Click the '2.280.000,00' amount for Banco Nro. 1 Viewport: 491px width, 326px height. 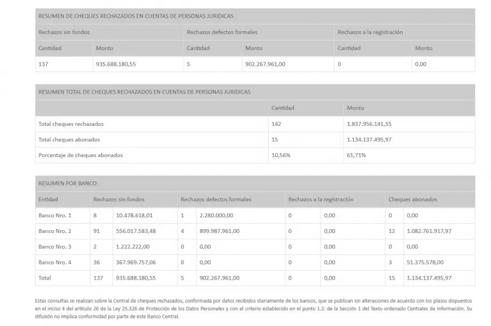(216, 215)
